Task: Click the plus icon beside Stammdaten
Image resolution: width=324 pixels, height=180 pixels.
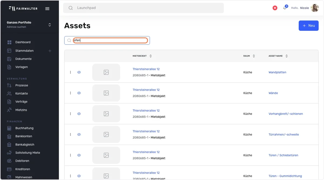Action: coord(50,51)
